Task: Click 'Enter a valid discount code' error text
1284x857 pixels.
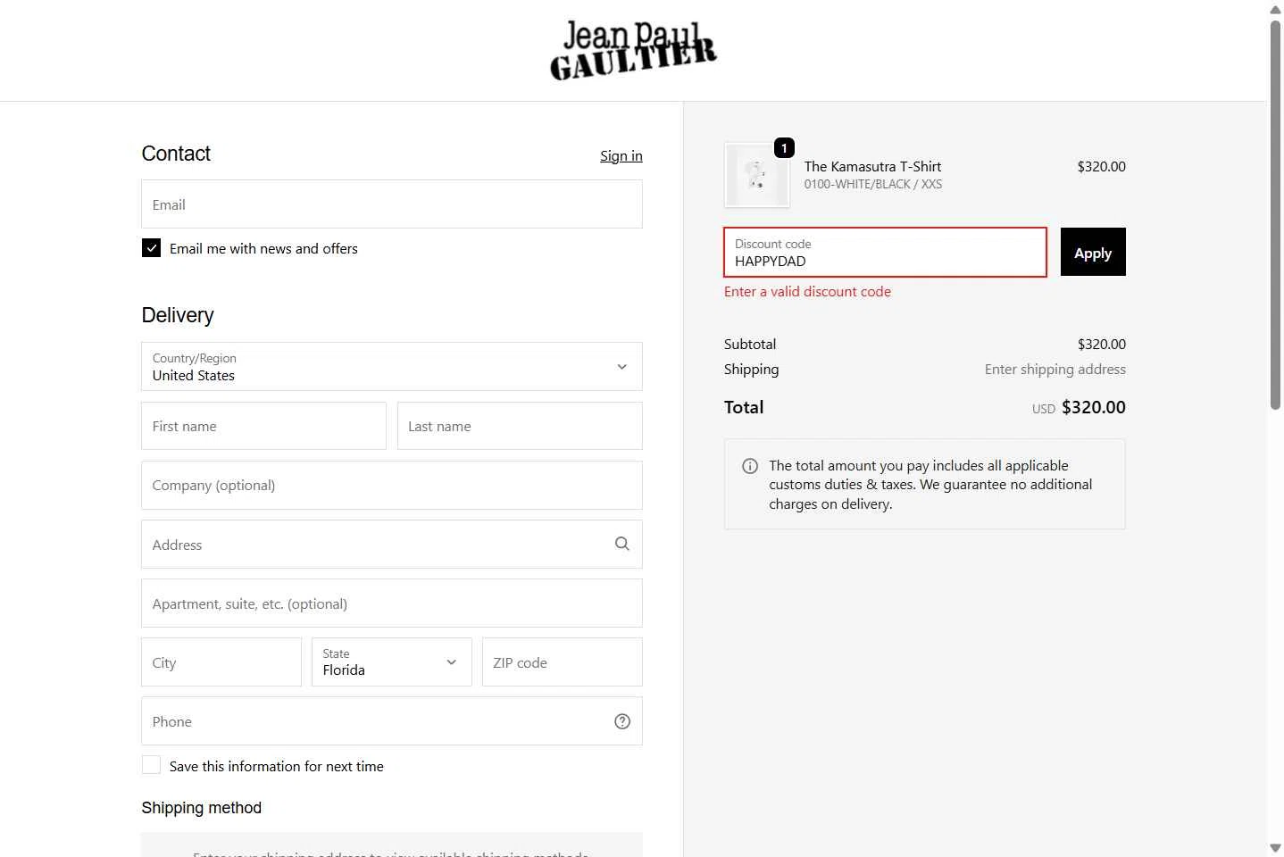Action: click(x=807, y=291)
